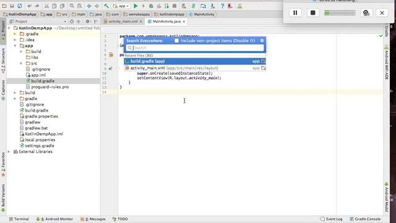
Task: Expand External Libraries node
Action: tap(9, 152)
